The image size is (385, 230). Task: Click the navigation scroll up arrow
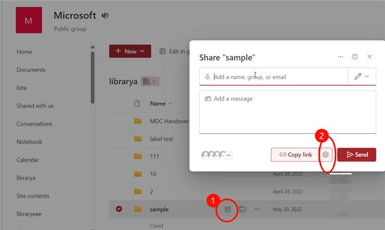(92, 47)
